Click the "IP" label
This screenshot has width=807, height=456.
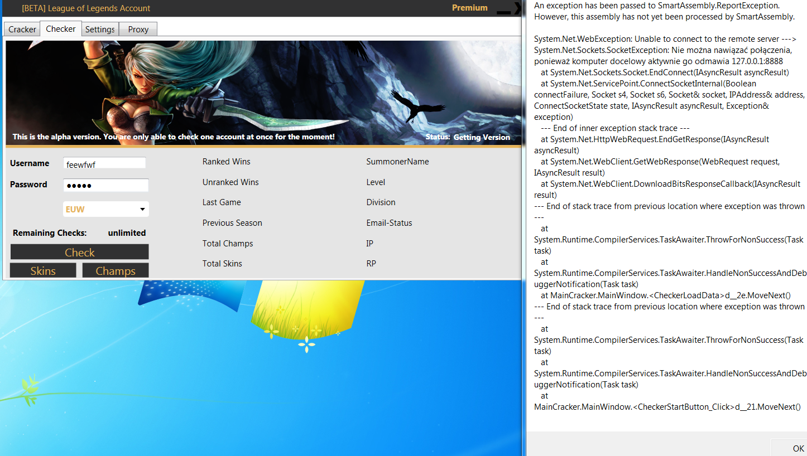[370, 244]
